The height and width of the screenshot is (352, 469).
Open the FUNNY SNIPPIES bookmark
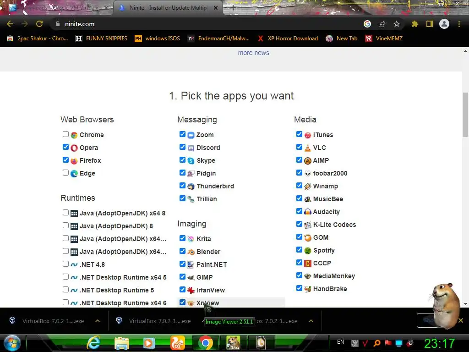(101, 38)
